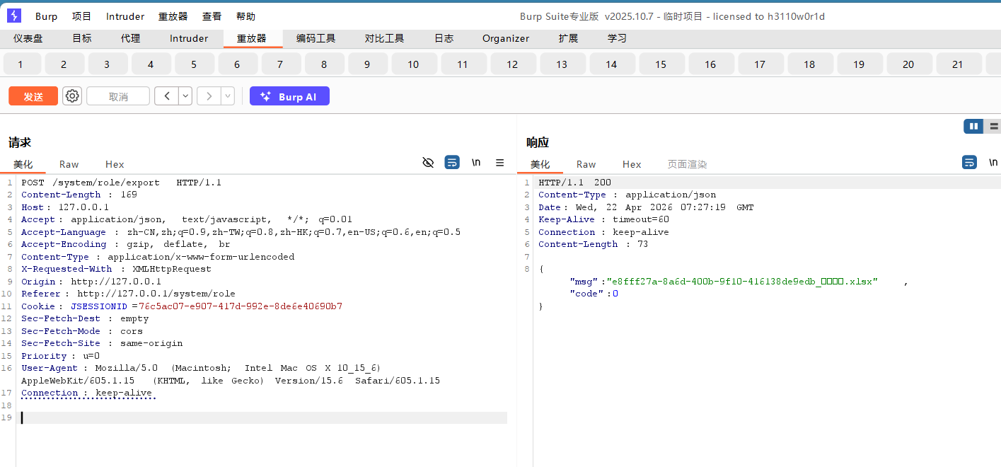
Task: Switch request view to Hex
Action: point(115,164)
